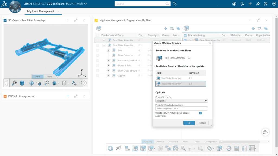Click the axis system icon in 3D Viewer toolbar
The image size is (278, 156).
pyautogui.click(x=74, y=83)
